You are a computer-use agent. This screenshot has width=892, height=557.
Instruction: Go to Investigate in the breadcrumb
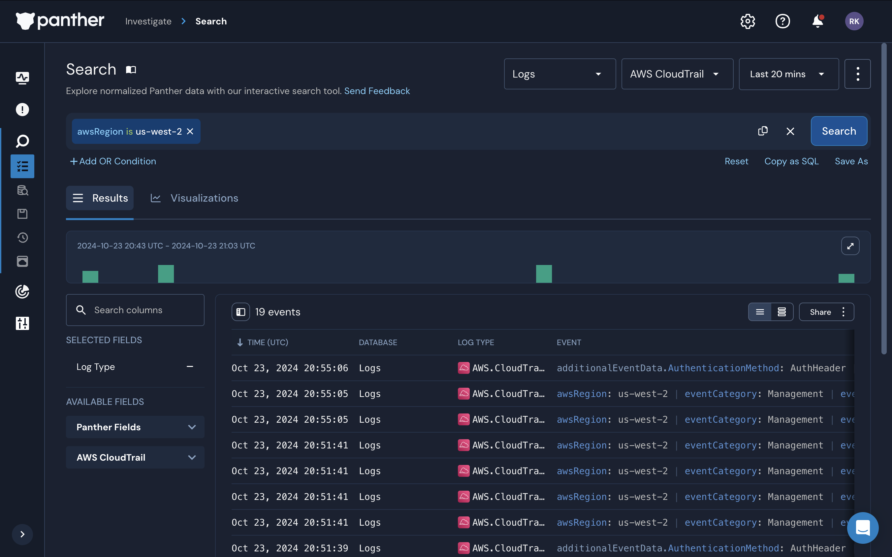click(148, 21)
